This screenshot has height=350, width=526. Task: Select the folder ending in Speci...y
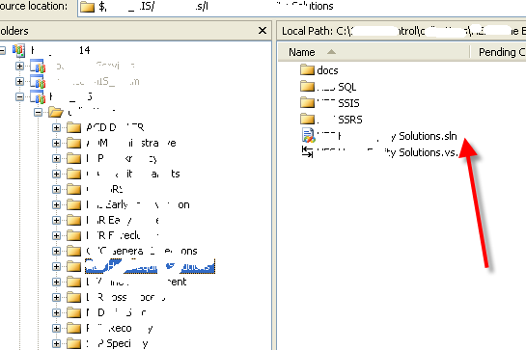pos(117,343)
